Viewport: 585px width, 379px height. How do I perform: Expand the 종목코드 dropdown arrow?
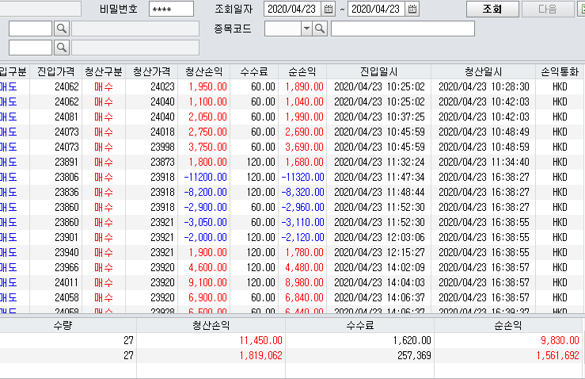pos(306,29)
